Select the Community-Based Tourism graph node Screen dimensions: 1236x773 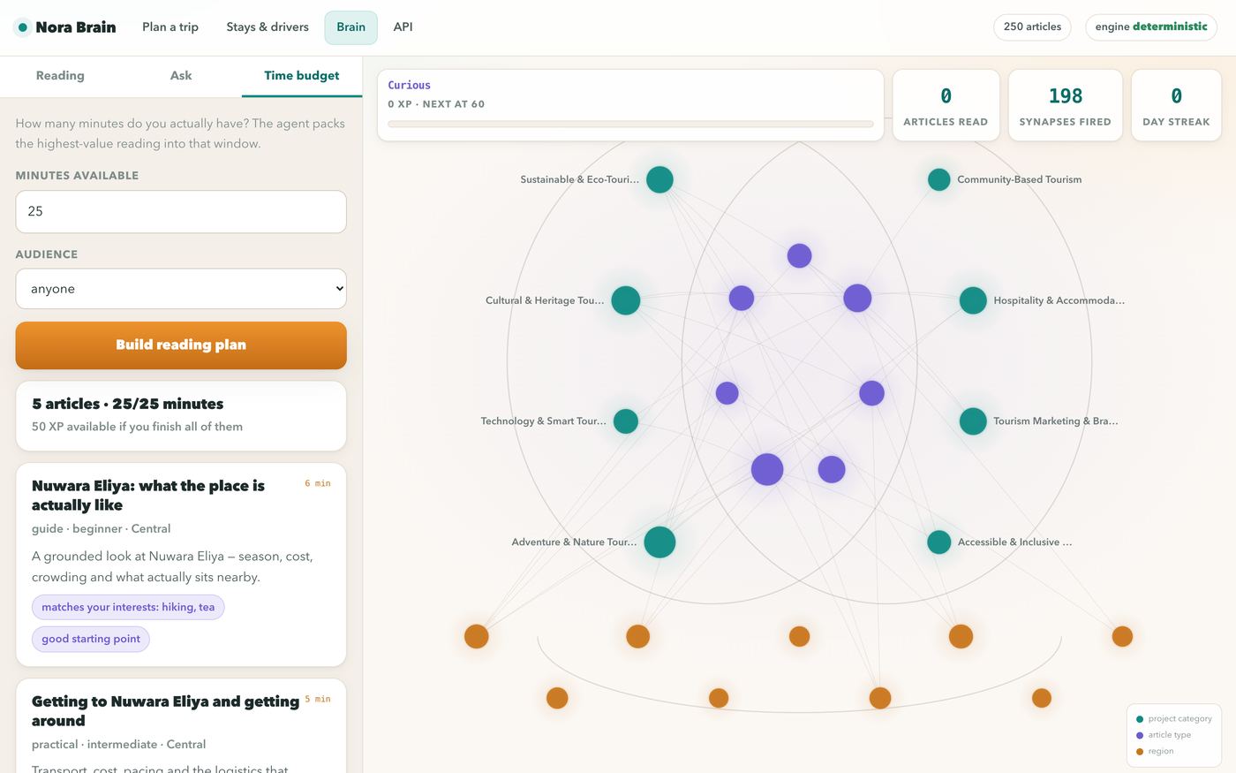pos(939,179)
